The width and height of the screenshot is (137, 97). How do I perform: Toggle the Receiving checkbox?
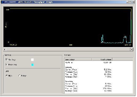click(7, 64)
